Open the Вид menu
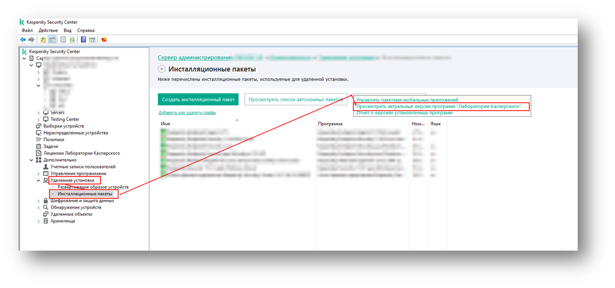 point(67,30)
